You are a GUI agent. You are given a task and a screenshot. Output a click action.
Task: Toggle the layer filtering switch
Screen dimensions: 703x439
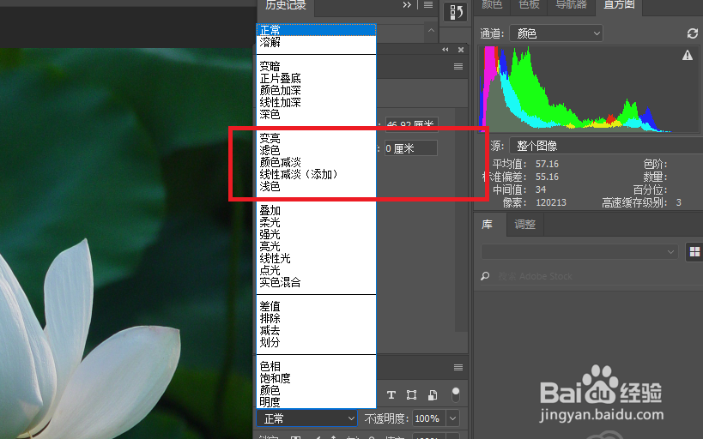pos(456,394)
